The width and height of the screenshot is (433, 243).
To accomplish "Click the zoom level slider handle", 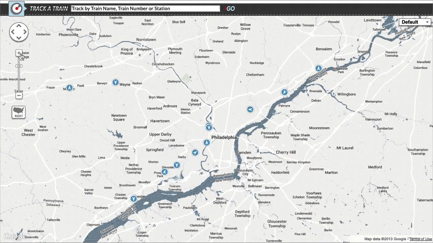I will pyautogui.click(x=19, y=66).
